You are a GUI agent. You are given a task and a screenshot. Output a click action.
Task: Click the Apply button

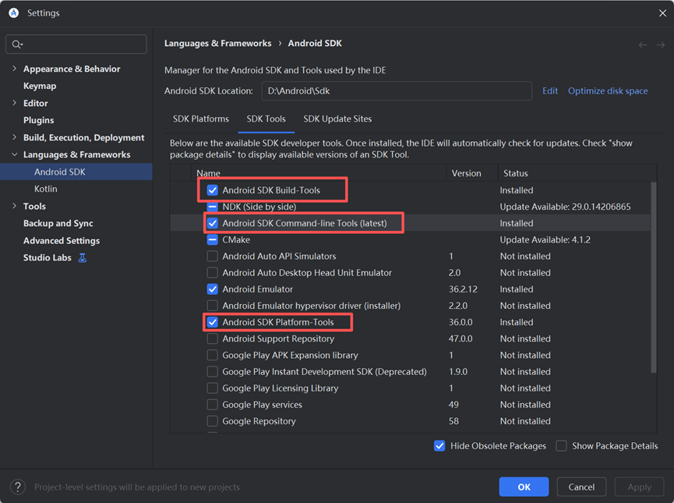tap(639, 487)
